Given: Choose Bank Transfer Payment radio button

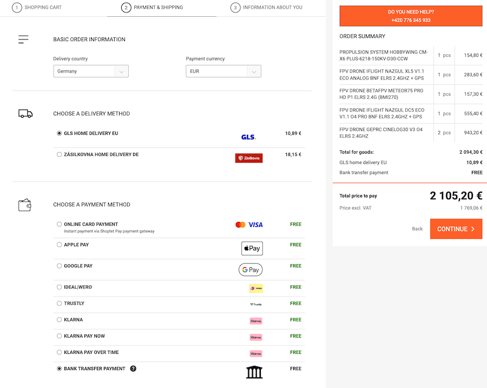Looking at the screenshot, I should (x=60, y=369).
